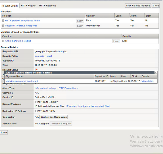This screenshot has width=163, height=154.
Task: Click info icon beside HTTP protocol compliance failed
Action: 3,21
